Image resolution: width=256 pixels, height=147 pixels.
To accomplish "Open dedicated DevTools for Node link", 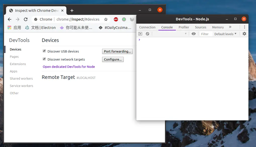I will (69, 67).
